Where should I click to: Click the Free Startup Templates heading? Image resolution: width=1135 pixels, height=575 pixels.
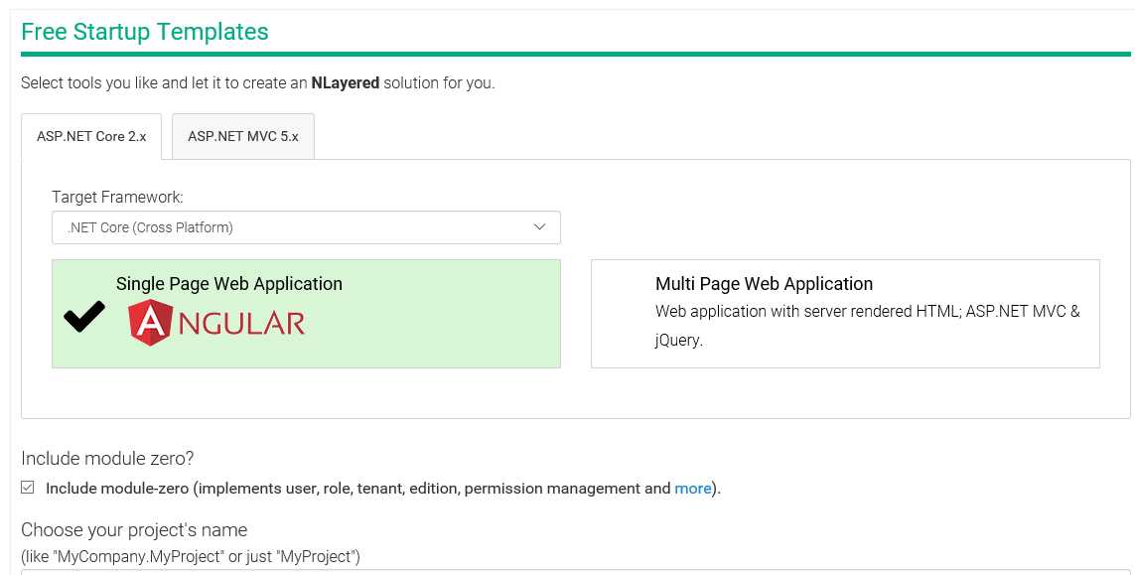click(145, 32)
